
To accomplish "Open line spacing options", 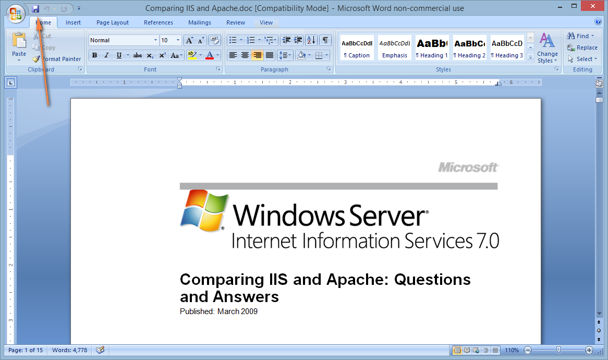I will (x=285, y=55).
